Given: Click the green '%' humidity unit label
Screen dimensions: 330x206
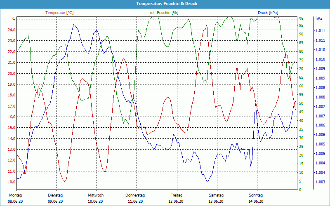Looking at the screenshot, I should (x=301, y=19).
